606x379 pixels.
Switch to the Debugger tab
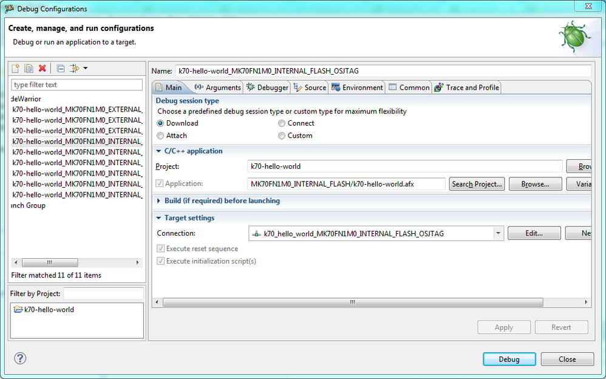267,87
